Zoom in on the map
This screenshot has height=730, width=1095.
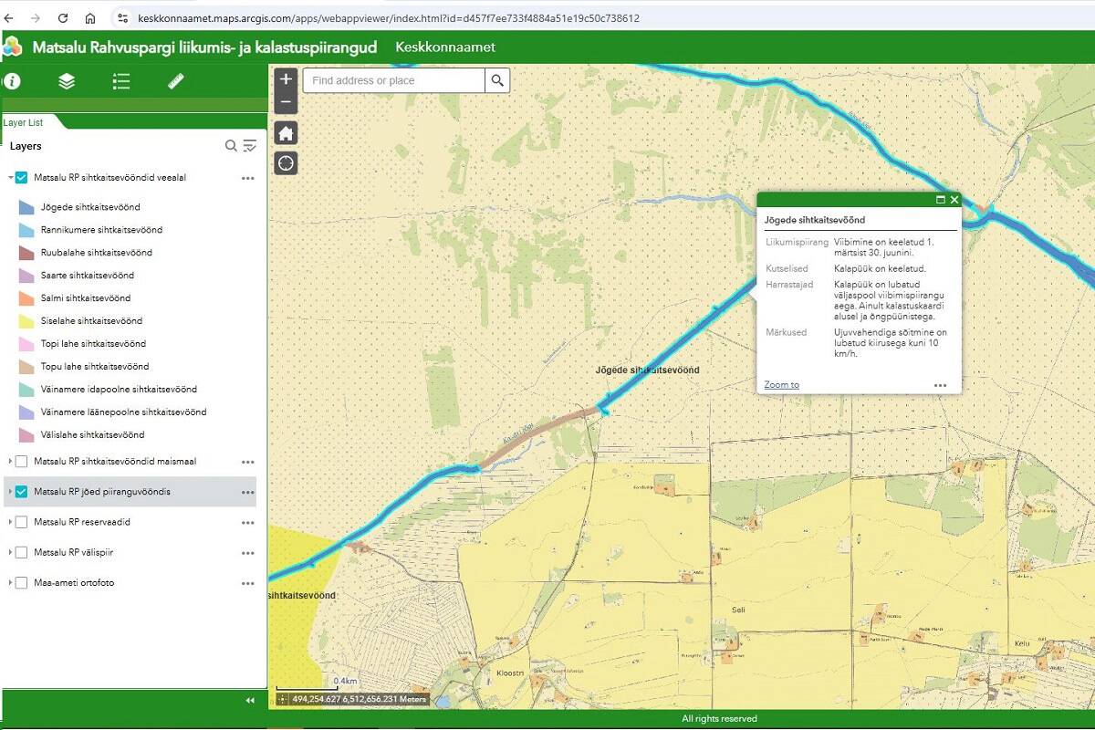pos(286,79)
